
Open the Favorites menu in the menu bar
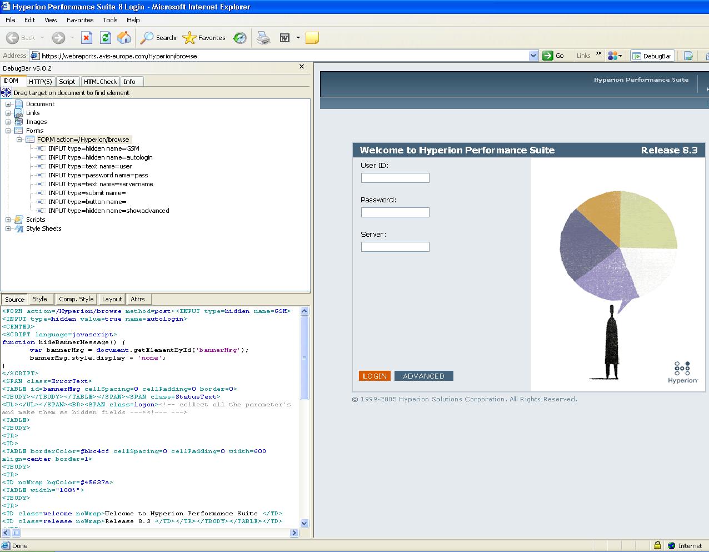point(80,20)
